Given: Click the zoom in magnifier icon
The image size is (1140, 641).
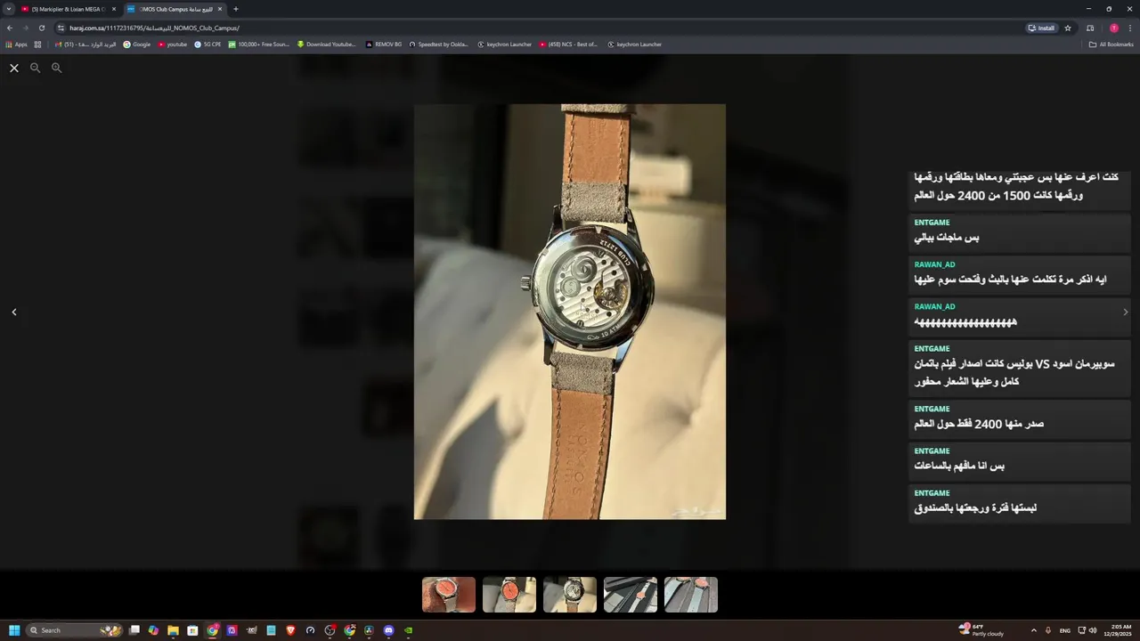Looking at the screenshot, I should pos(56,68).
